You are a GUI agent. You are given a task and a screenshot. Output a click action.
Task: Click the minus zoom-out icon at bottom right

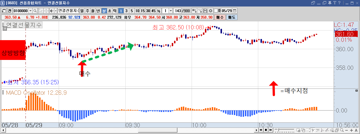pyautogui.click(x=346, y=130)
